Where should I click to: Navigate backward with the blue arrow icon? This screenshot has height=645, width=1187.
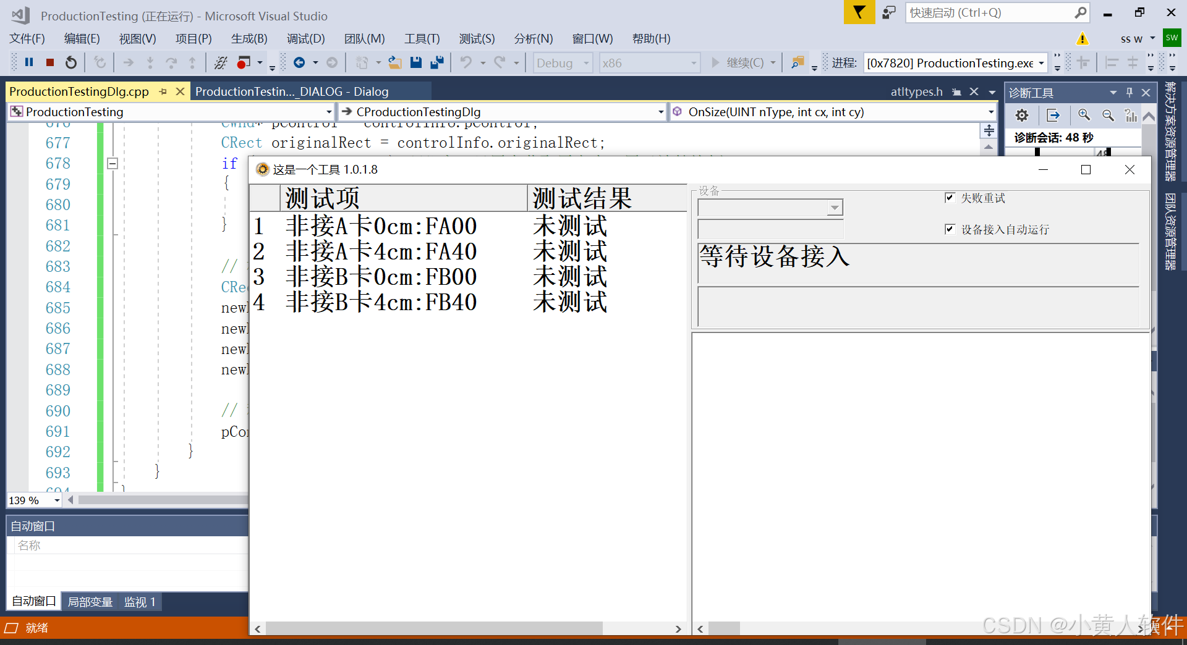[x=299, y=62]
